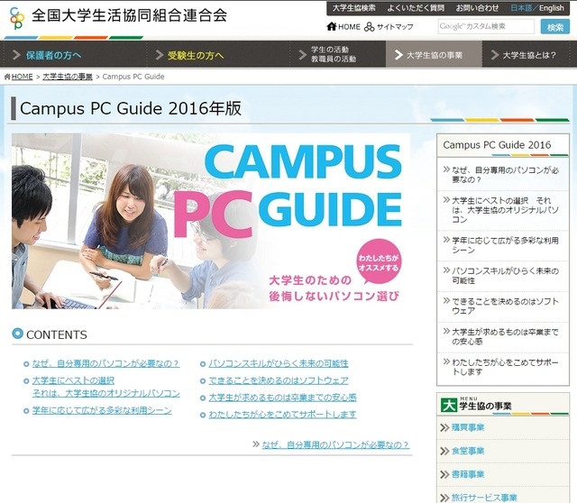Click the small home icon in breadcrumb
This screenshot has height=503, width=577.
[7, 77]
